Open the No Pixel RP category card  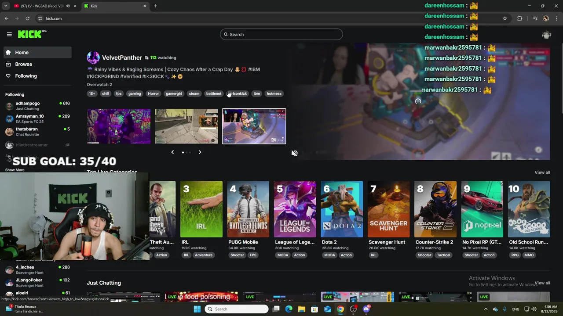coord(482,209)
